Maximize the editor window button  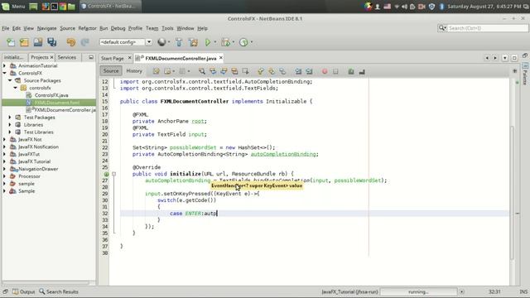pos(514,58)
